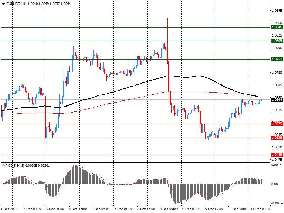Click the 1.0895 price scale value
The width and height of the screenshot is (284, 213).
pos(277,11)
